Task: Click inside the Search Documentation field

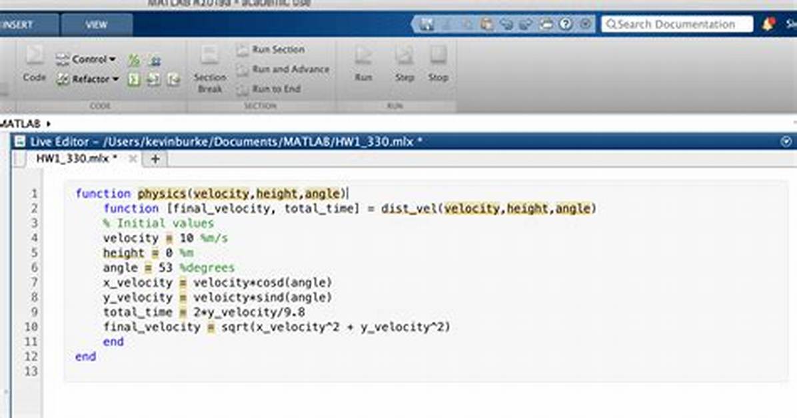Action: 677,24
